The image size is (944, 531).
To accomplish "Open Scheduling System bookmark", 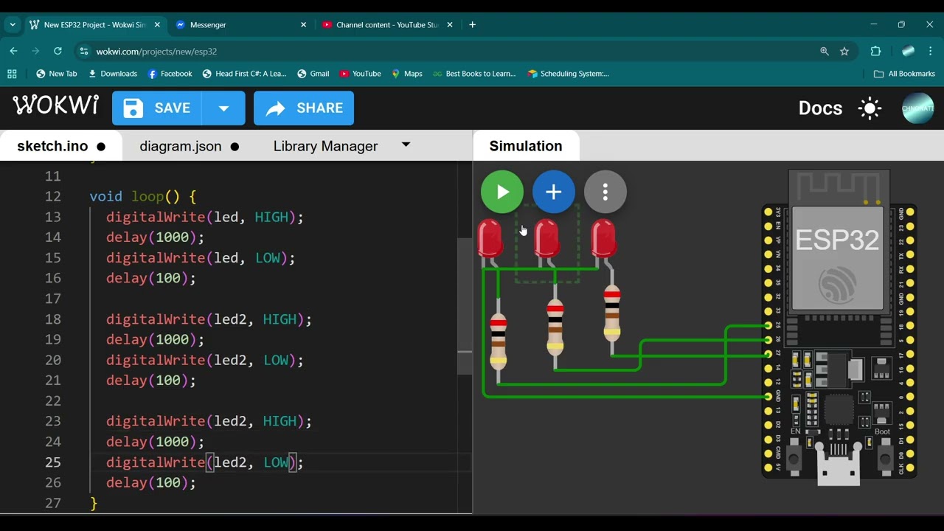I will 568,74.
